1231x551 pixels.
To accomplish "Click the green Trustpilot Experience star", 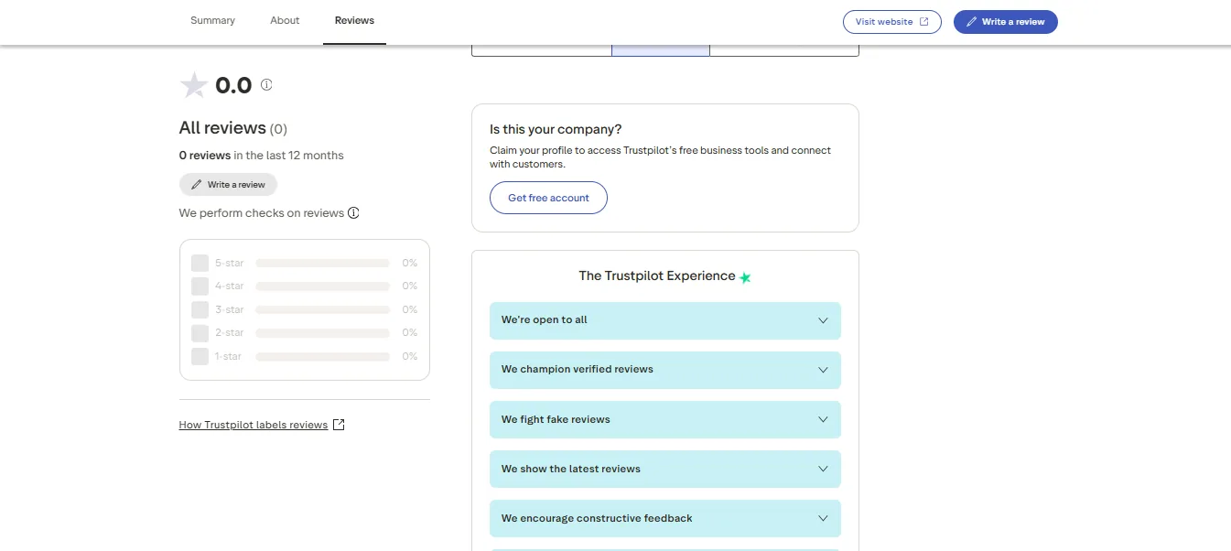I will [x=745, y=277].
